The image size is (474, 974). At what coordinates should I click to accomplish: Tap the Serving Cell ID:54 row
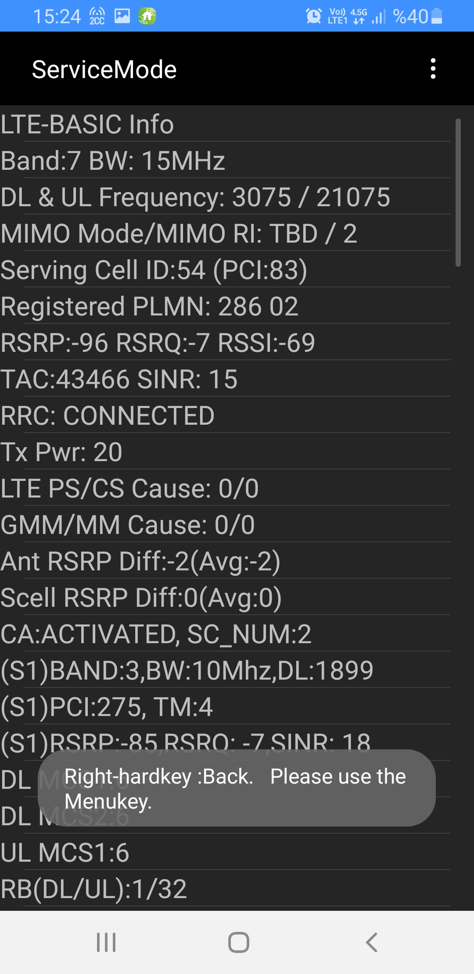point(225,269)
